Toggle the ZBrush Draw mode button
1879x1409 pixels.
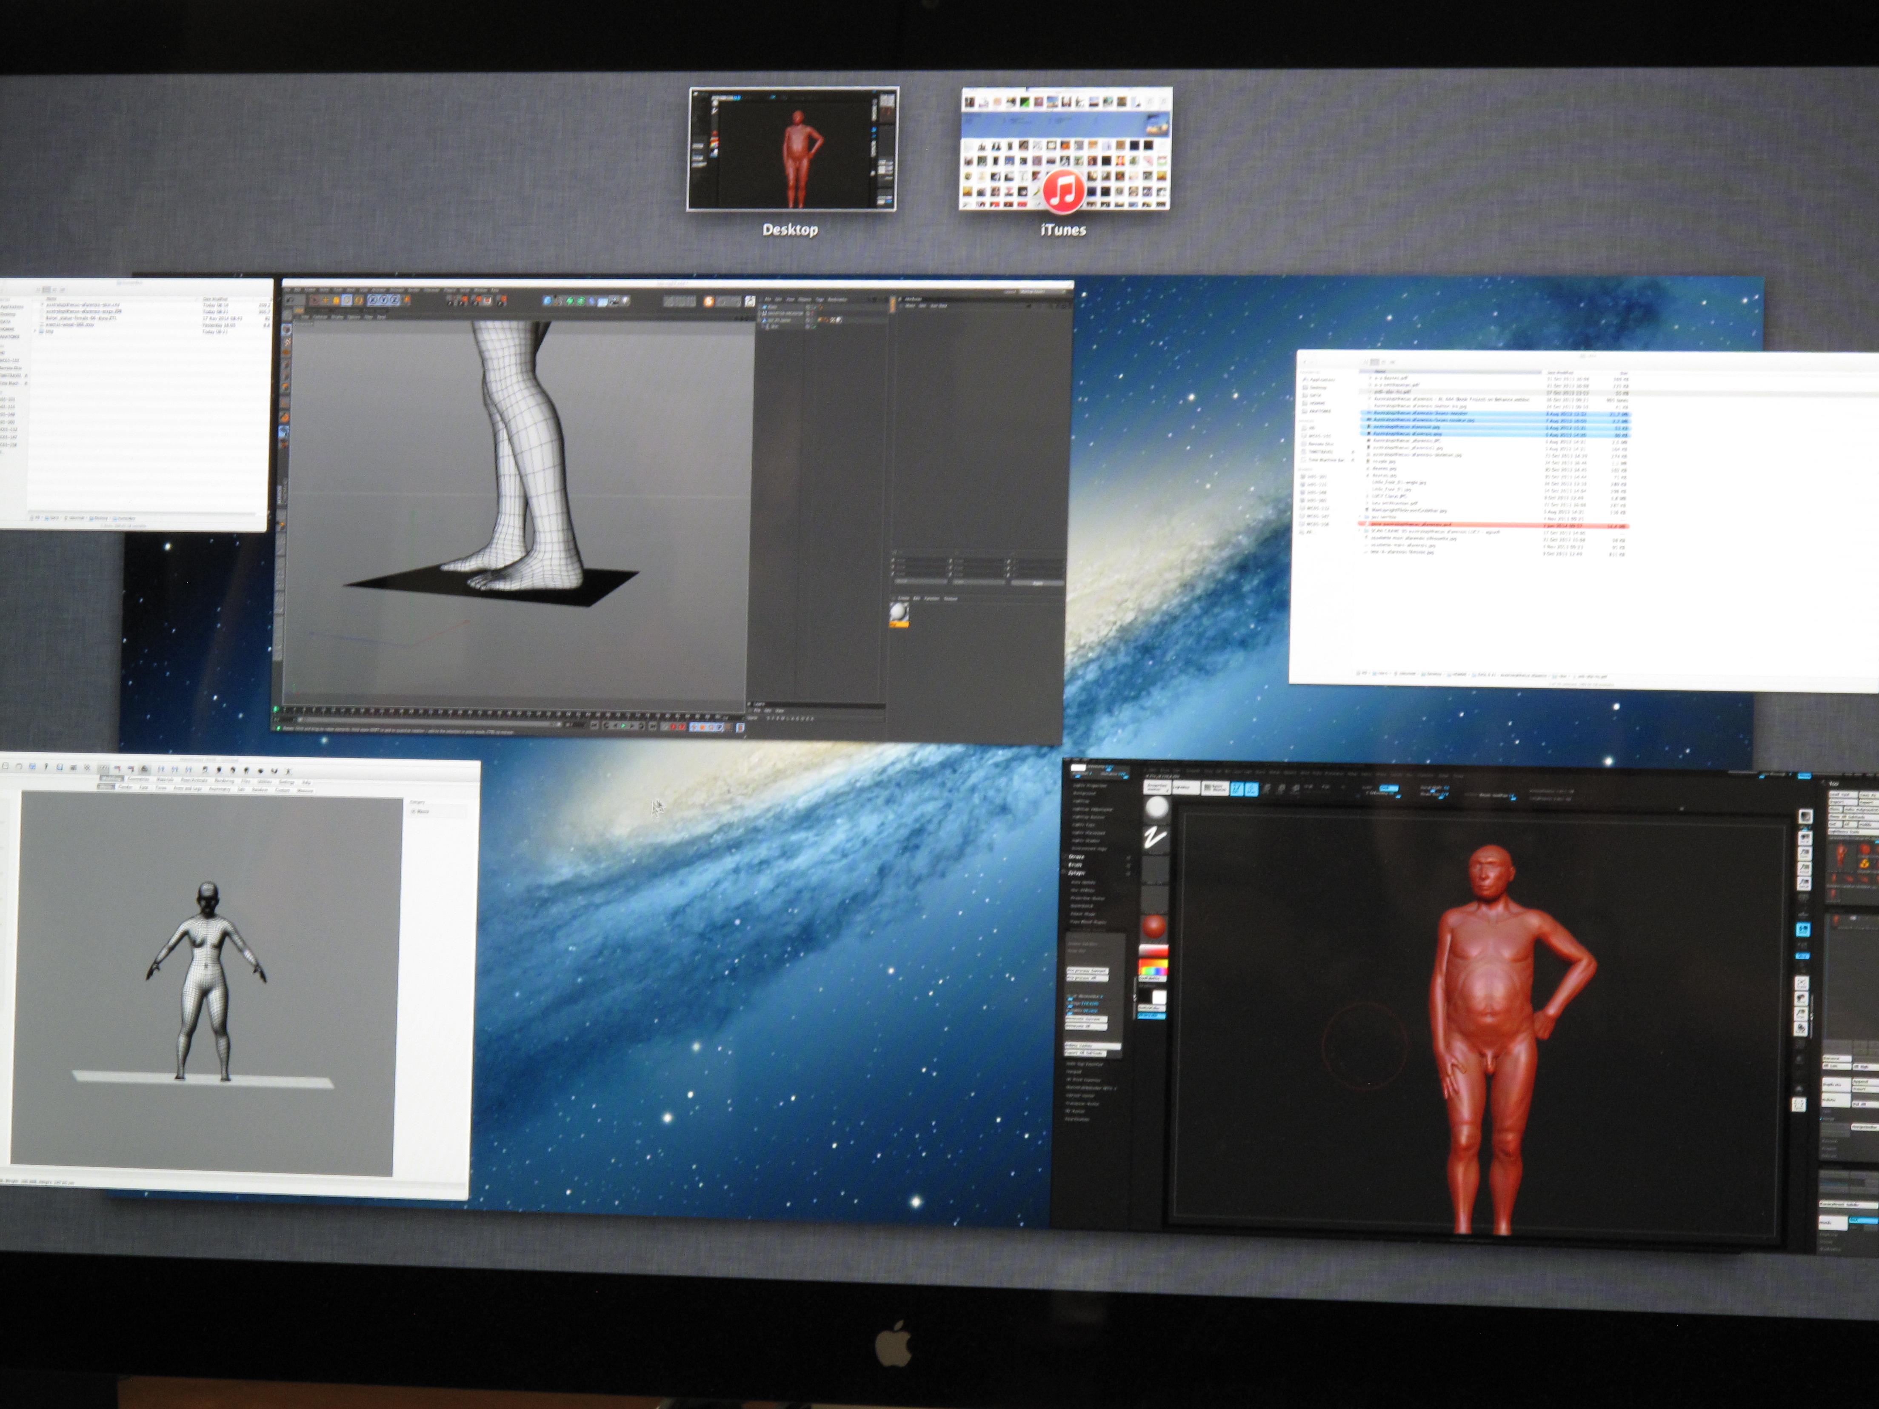[x=1251, y=789]
